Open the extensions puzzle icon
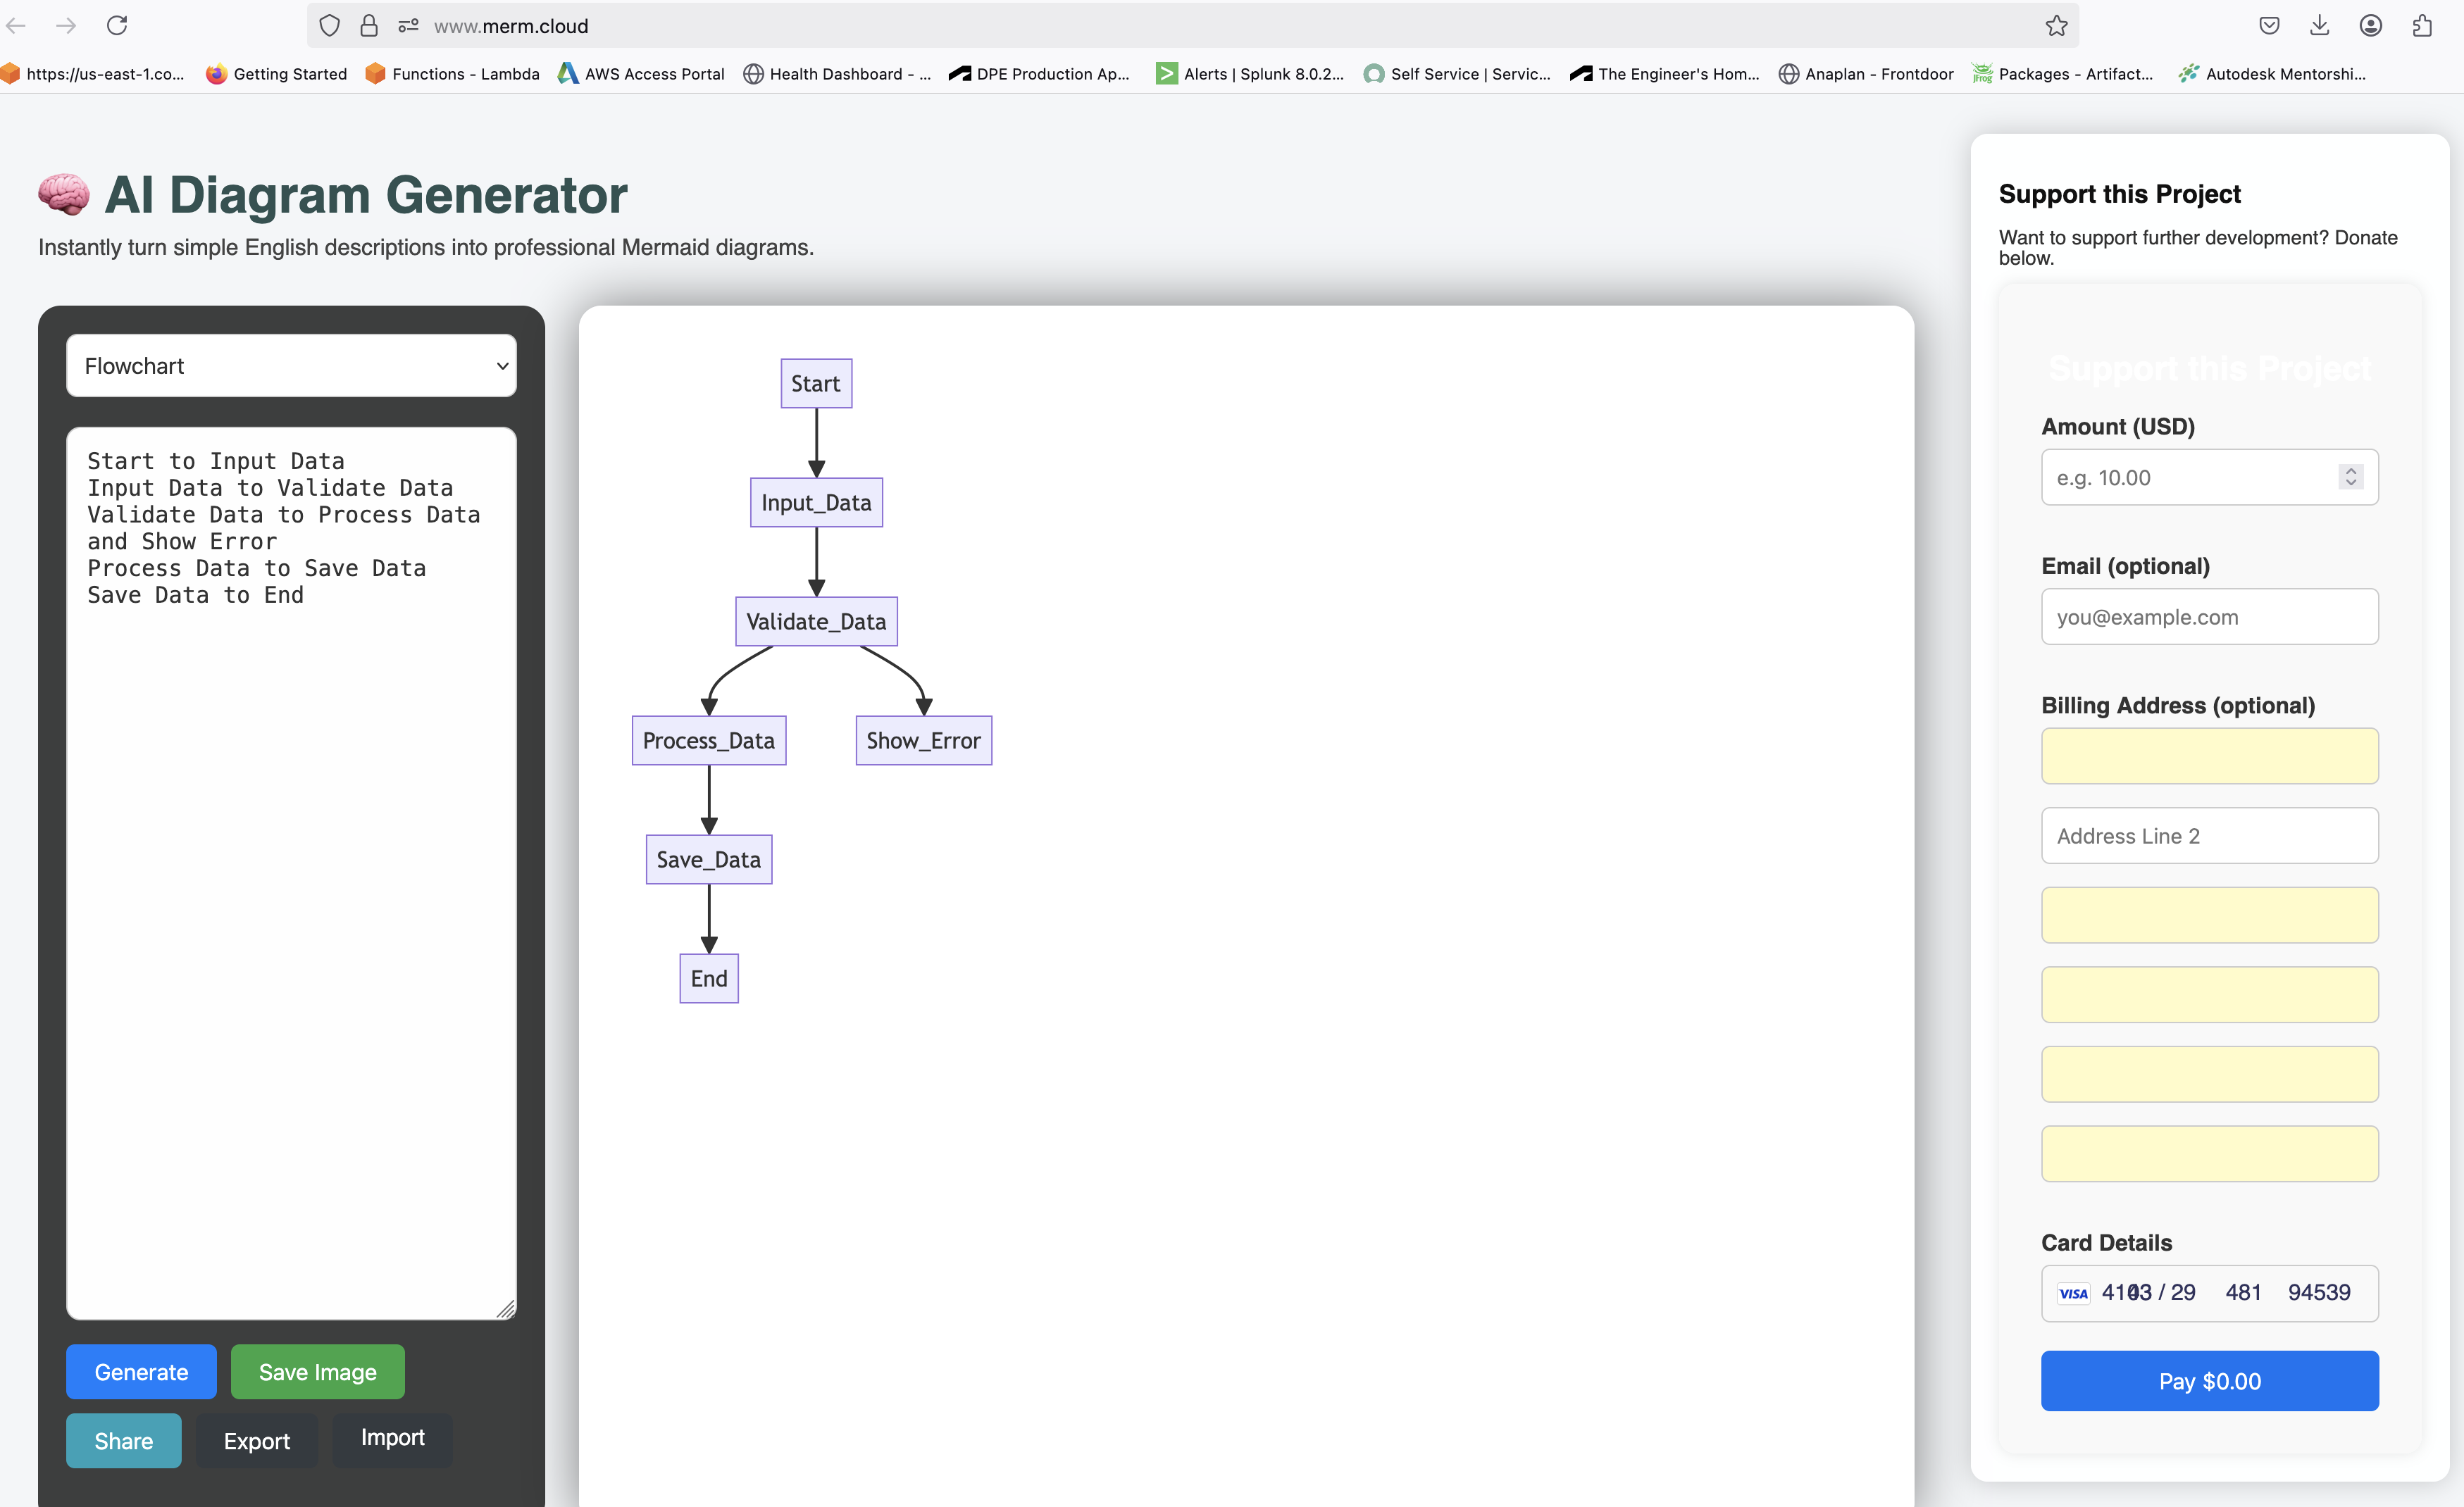This screenshot has height=1507, width=2464. (2422, 26)
